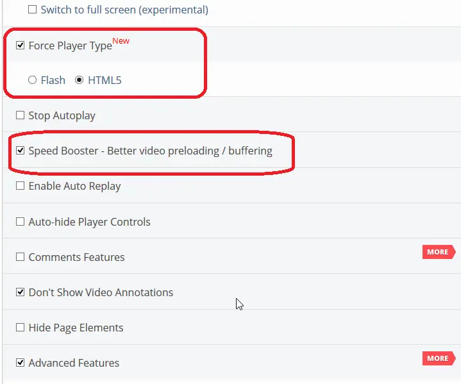The height and width of the screenshot is (384, 461).
Task: Enable Switch to full screen checkbox
Action: pos(33,10)
